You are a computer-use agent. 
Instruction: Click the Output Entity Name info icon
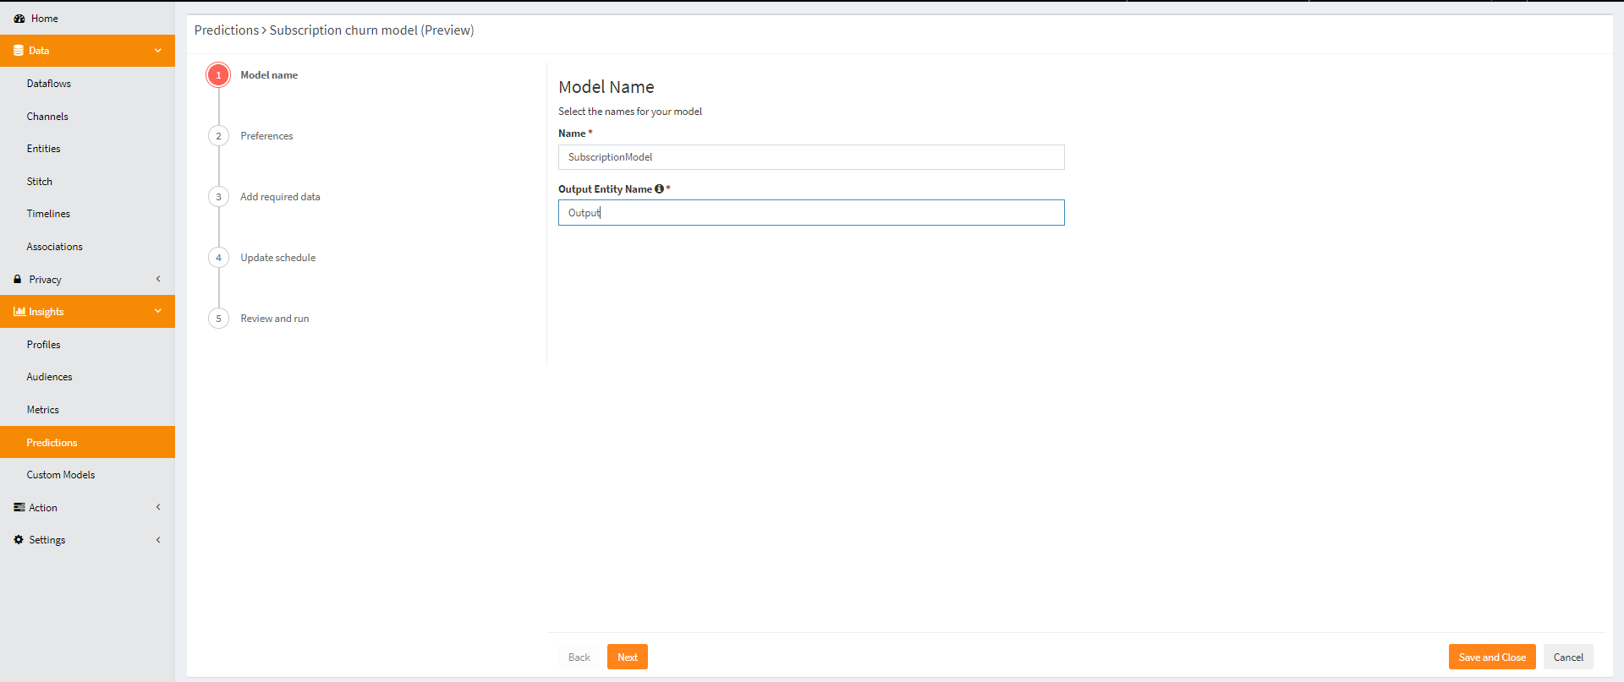659,189
